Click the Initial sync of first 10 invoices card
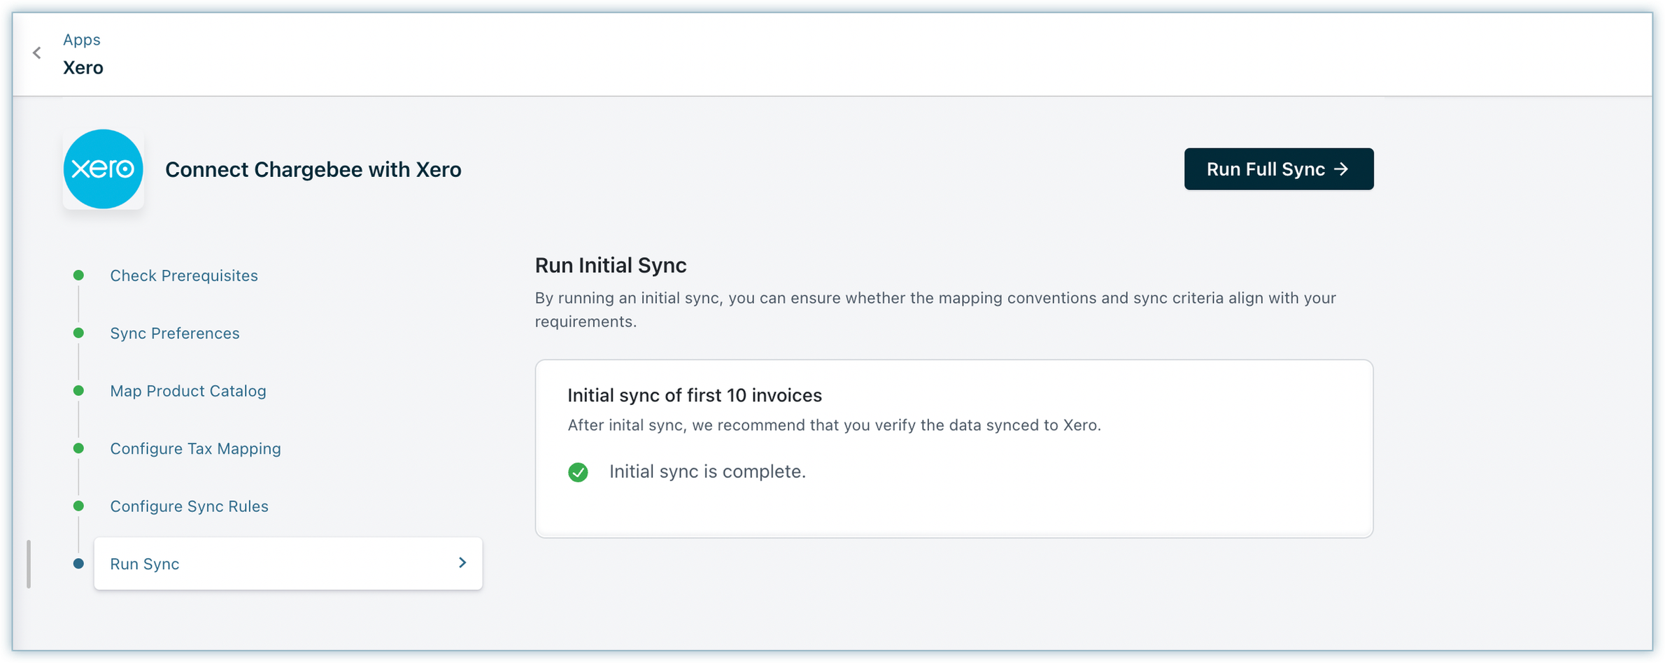1665x663 pixels. click(x=954, y=448)
